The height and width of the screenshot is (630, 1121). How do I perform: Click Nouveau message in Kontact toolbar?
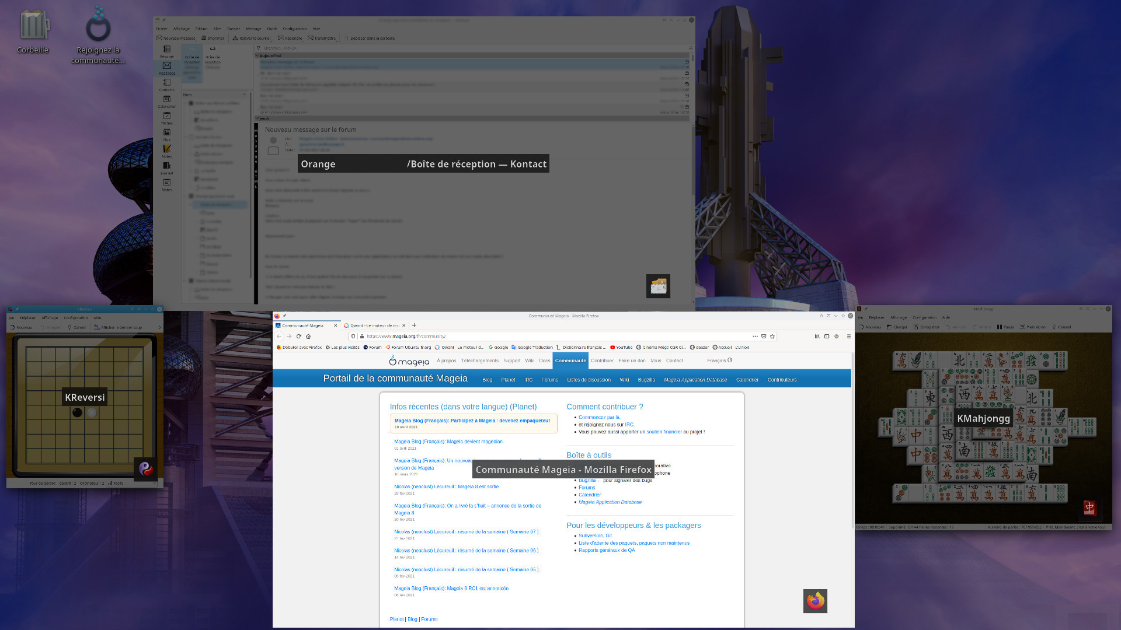click(176, 38)
